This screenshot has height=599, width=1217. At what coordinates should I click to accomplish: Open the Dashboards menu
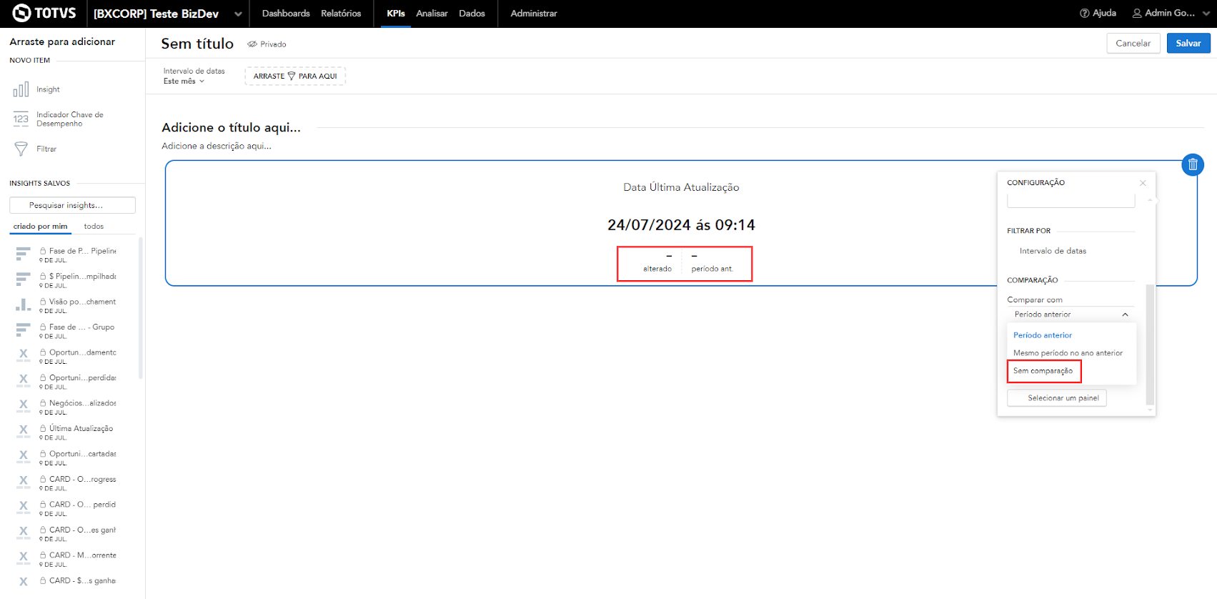point(286,14)
